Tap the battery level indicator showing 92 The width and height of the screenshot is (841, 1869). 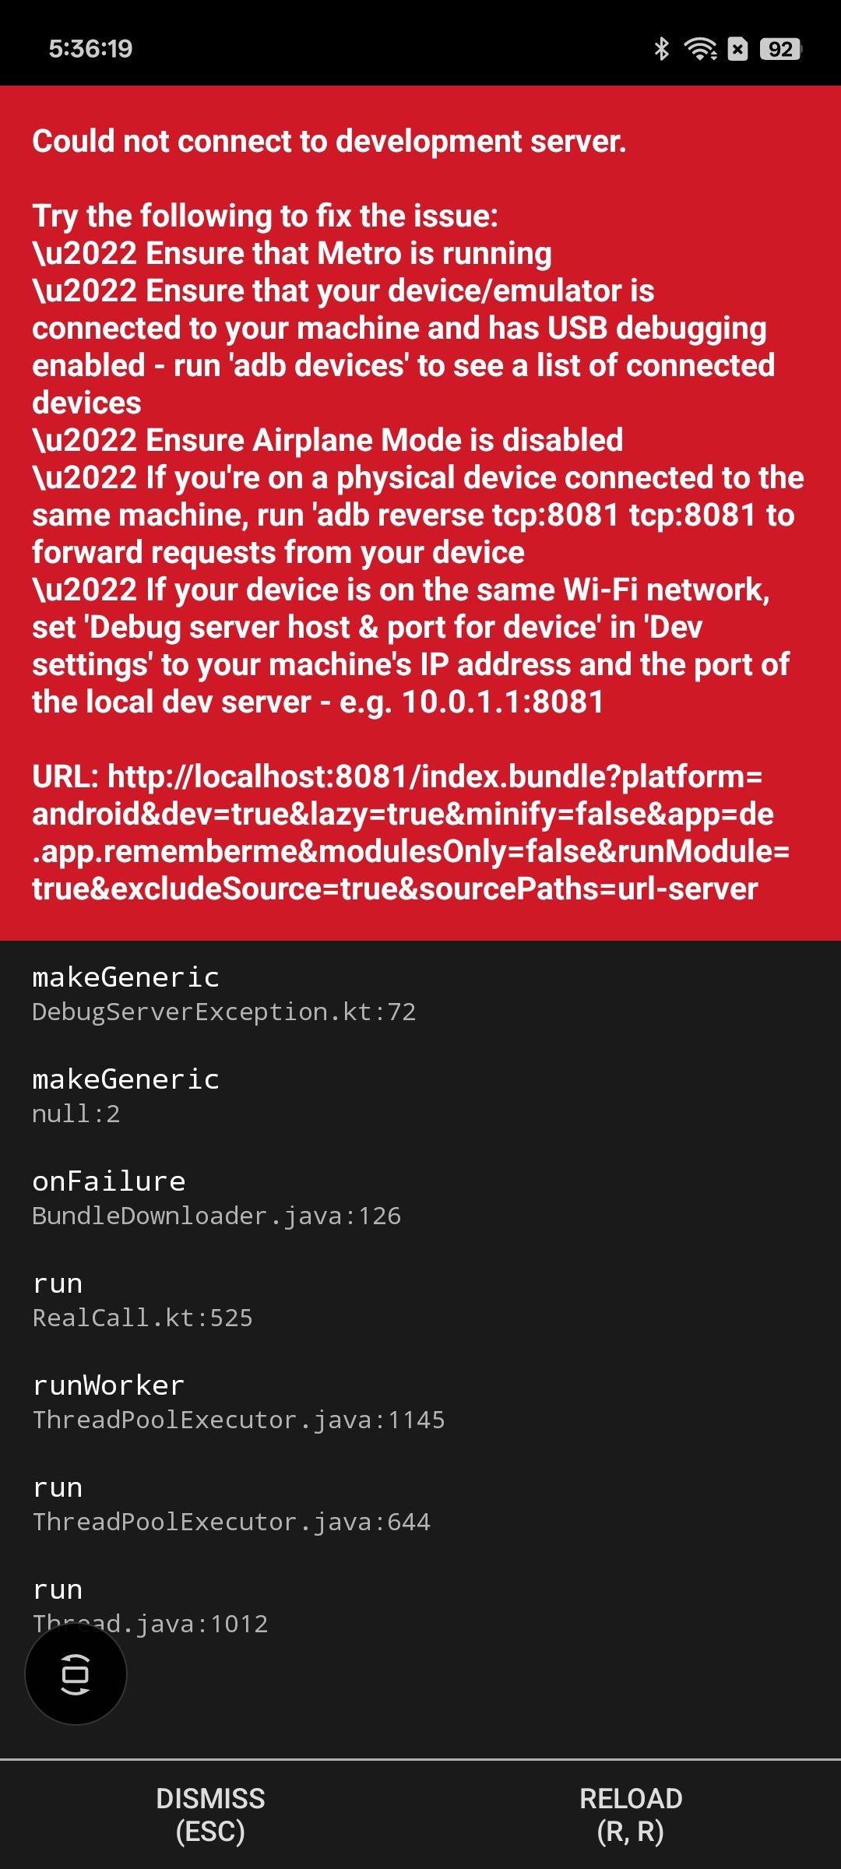[x=780, y=49]
